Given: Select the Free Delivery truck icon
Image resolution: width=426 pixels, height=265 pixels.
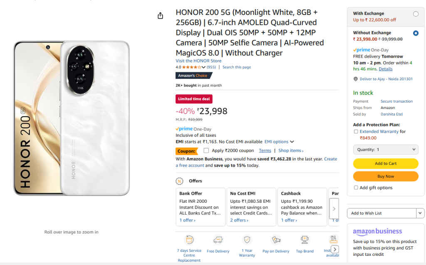Looking at the screenshot, I should (x=218, y=240).
